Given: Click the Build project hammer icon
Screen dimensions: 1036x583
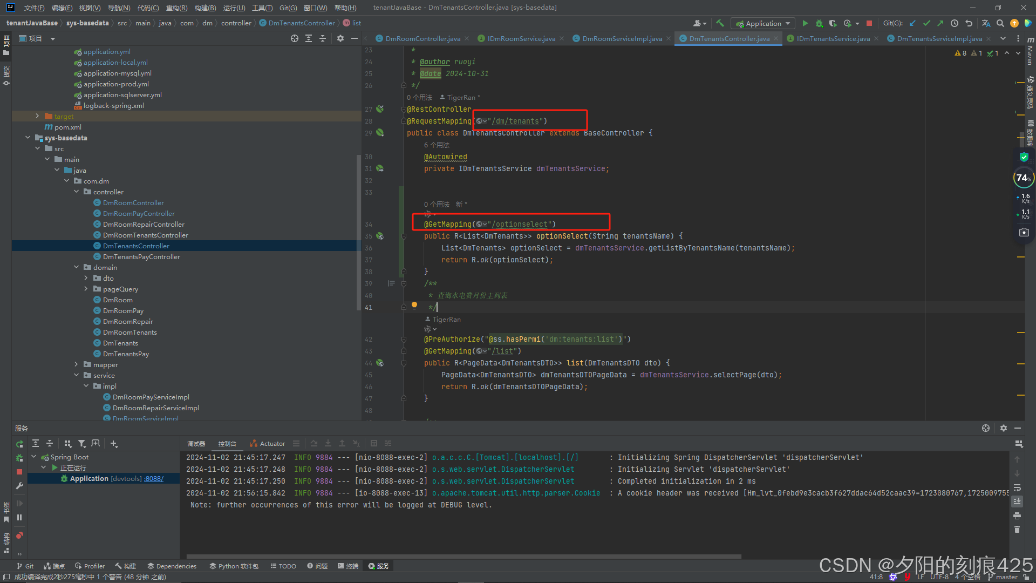Looking at the screenshot, I should (x=720, y=23).
